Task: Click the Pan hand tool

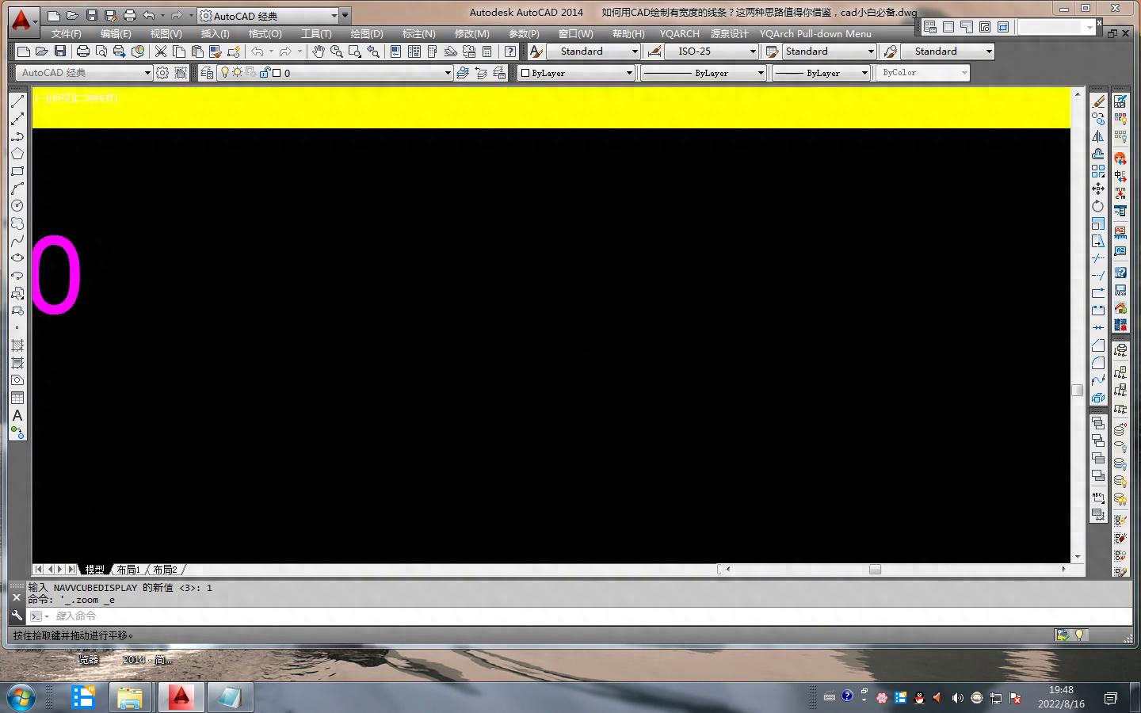Action: (318, 51)
